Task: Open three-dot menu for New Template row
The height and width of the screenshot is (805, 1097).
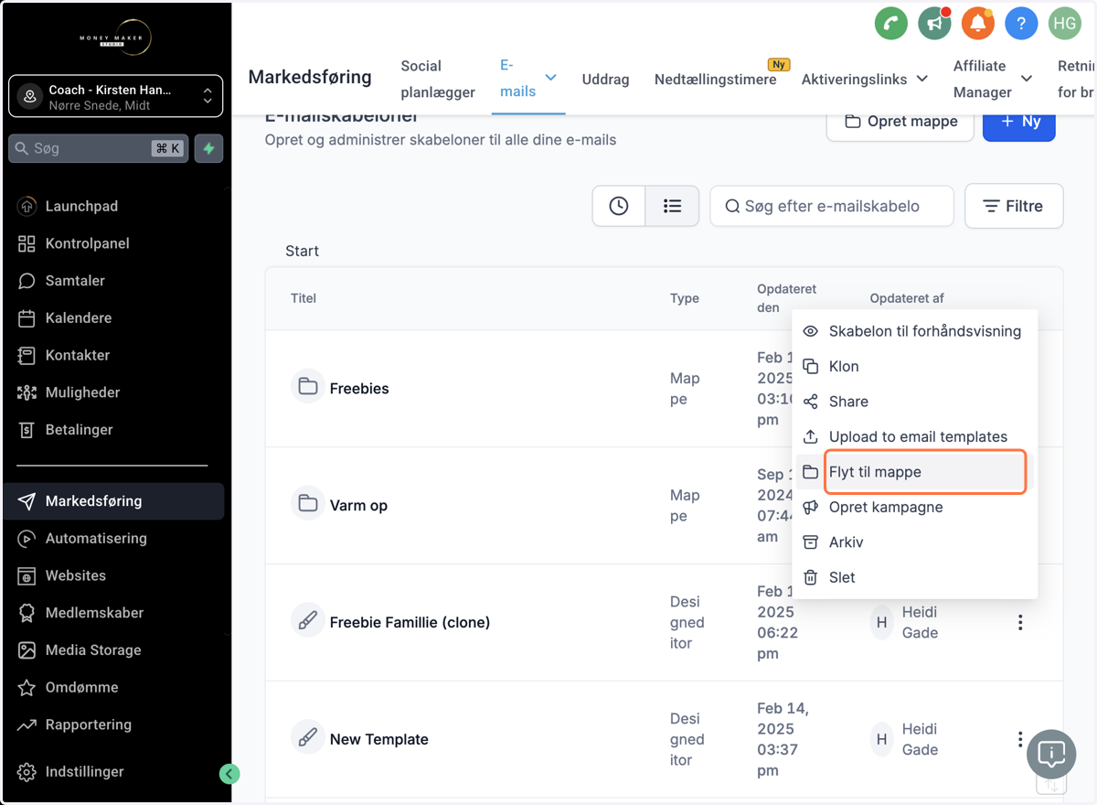Action: (x=1020, y=739)
